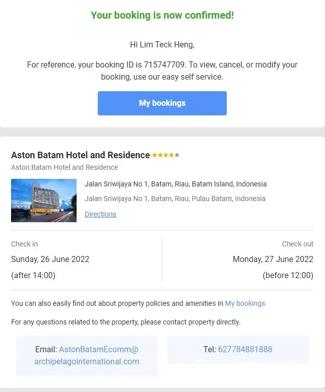The height and width of the screenshot is (392, 325).
Task: Open the Directions link
Action: pyautogui.click(x=100, y=214)
